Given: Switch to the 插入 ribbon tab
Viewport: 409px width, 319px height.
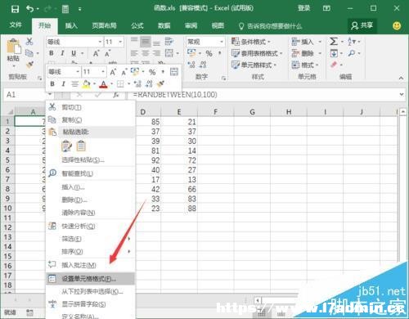Looking at the screenshot, I should (71, 26).
